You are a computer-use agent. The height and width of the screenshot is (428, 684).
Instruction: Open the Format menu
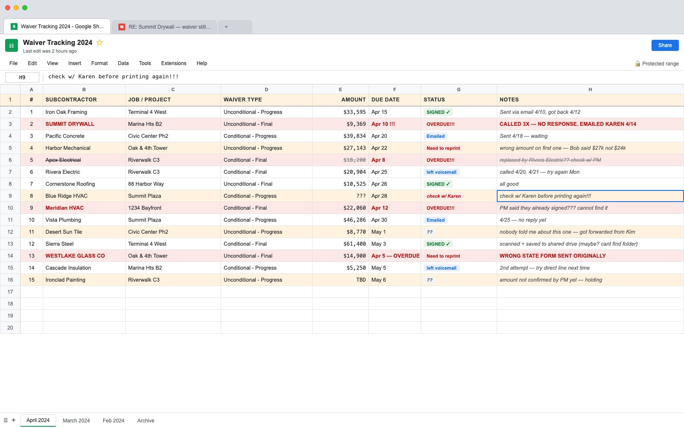[99, 63]
